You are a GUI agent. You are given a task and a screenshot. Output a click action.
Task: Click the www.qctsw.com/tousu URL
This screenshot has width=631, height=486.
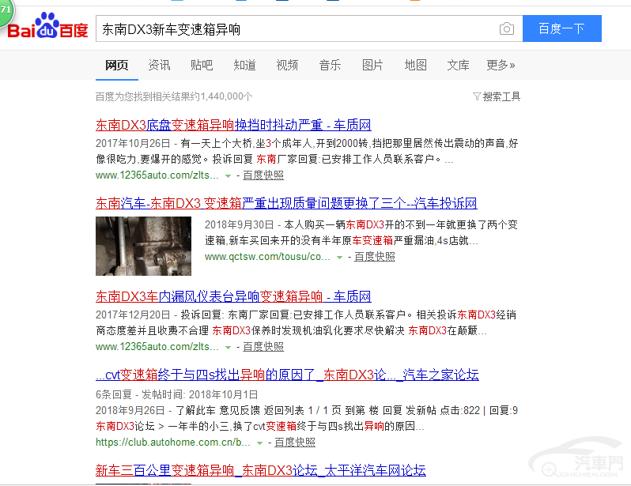(x=267, y=257)
